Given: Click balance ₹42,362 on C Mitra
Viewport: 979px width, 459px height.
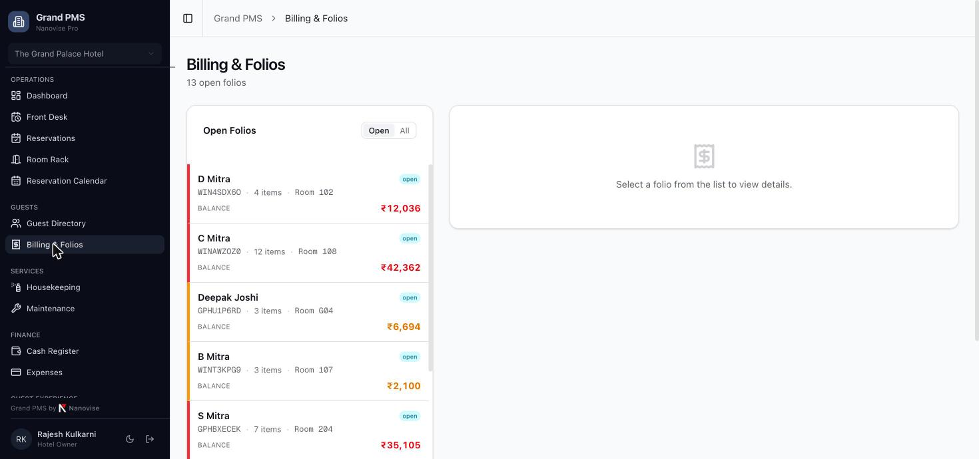Looking at the screenshot, I should [x=400, y=267].
